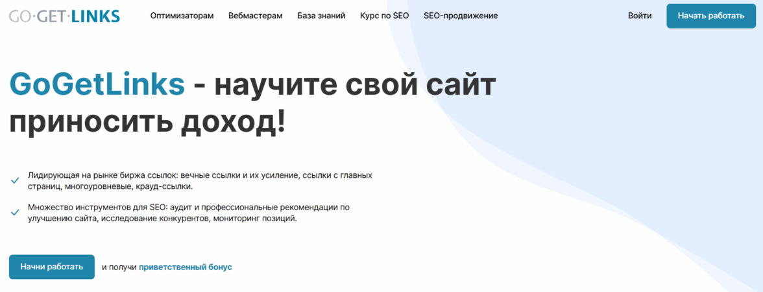Go to База знаний section
This screenshot has height=292, width=763.
coord(321,16)
